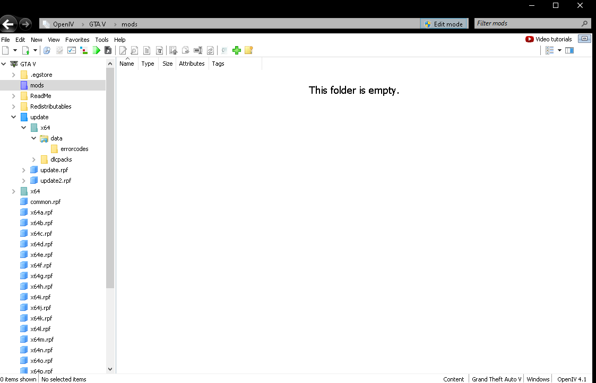This screenshot has width=596, height=383.
Task: Click the blue magnifier search toolbar icon
Action: pos(47,50)
